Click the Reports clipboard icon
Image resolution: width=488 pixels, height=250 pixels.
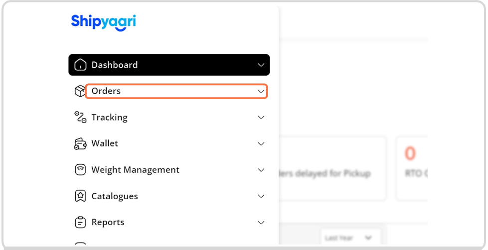pos(80,222)
